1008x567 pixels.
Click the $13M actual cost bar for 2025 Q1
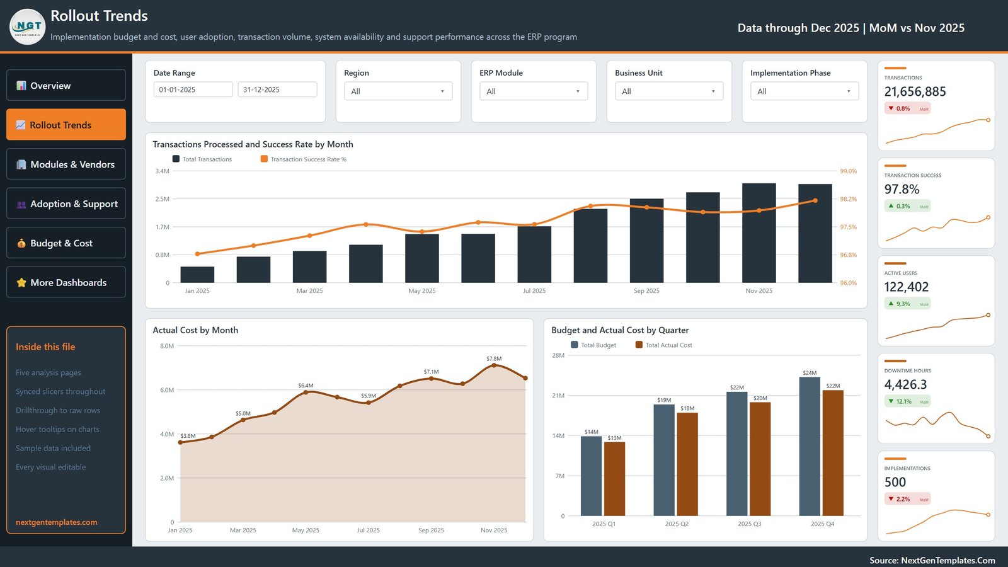click(614, 479)
